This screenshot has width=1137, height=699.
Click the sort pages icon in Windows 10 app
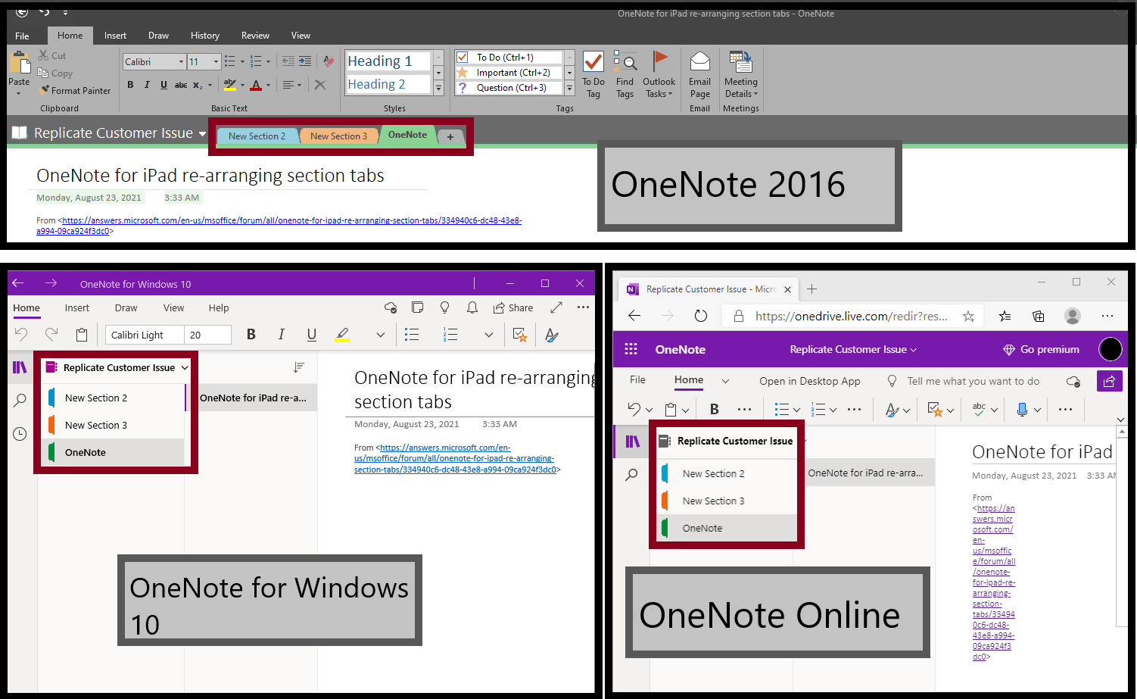299,367
